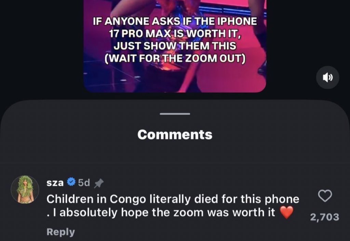The image size is (350, 241).
Task: Tap the 'IF ANYONE ASKS IF THE IPHONE' caption line
Action: click(x=175, y=22)
